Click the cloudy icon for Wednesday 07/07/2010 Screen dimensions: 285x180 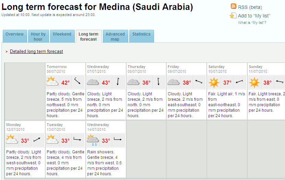tap(93, 82)
